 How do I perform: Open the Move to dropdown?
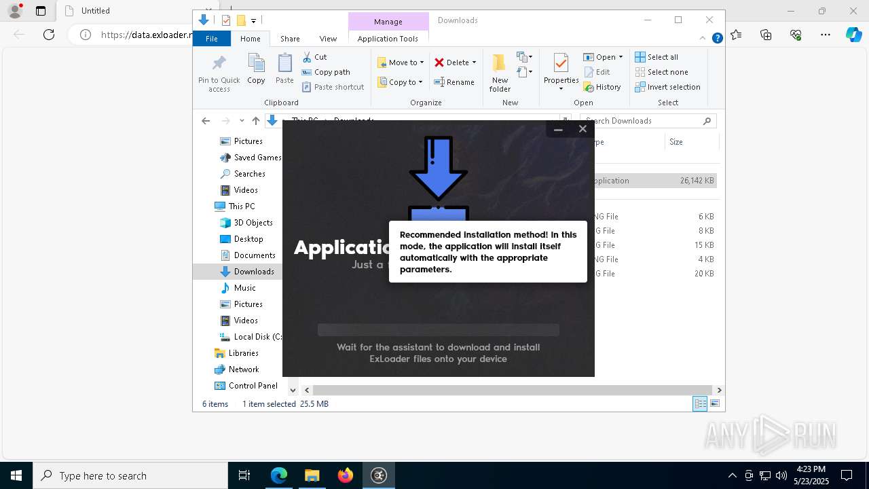coord(401,62)
